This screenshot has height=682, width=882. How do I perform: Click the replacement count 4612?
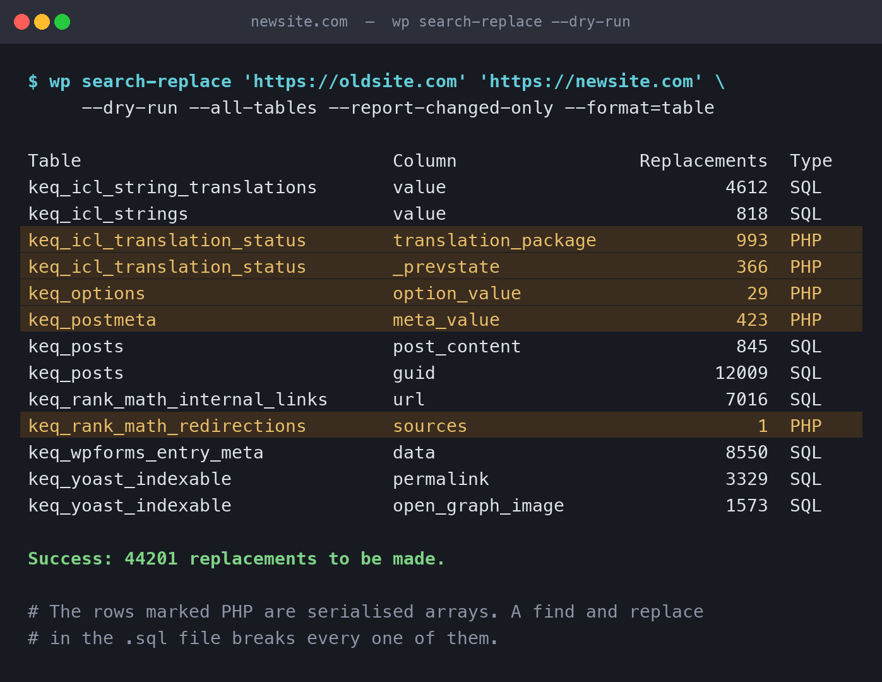tap(747, 188)
